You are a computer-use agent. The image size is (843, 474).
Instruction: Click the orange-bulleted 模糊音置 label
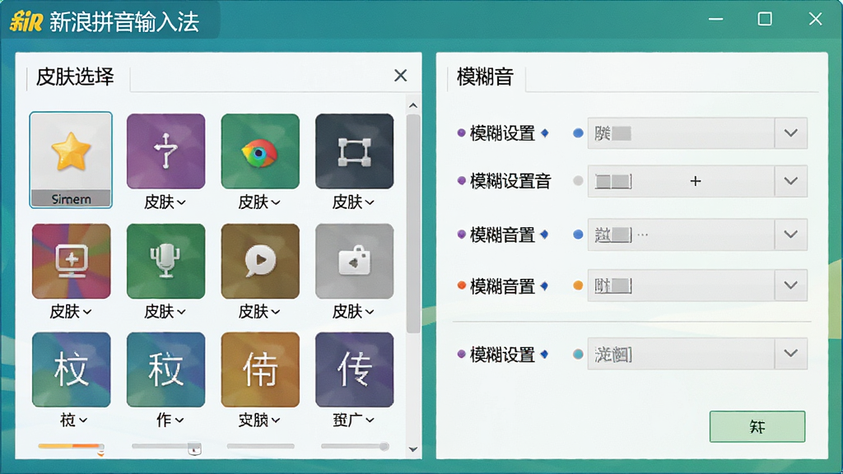502,286
